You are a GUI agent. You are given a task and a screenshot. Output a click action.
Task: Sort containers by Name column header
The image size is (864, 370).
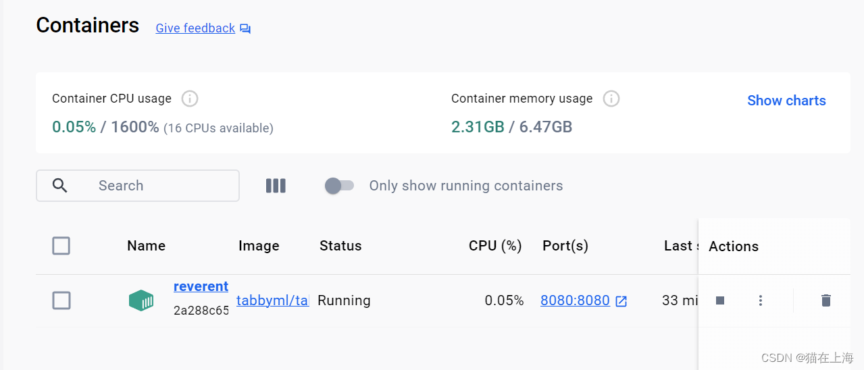click(146, 246)
